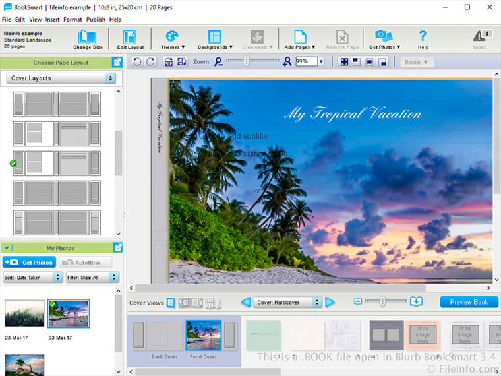Image resolution: width=501 pixels, height=376 pixels.
Task: Open the Sort: Date Taken dropdown
Action: [32, 278]
